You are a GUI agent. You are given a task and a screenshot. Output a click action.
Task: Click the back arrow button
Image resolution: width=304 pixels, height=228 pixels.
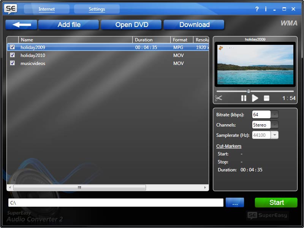21,25
